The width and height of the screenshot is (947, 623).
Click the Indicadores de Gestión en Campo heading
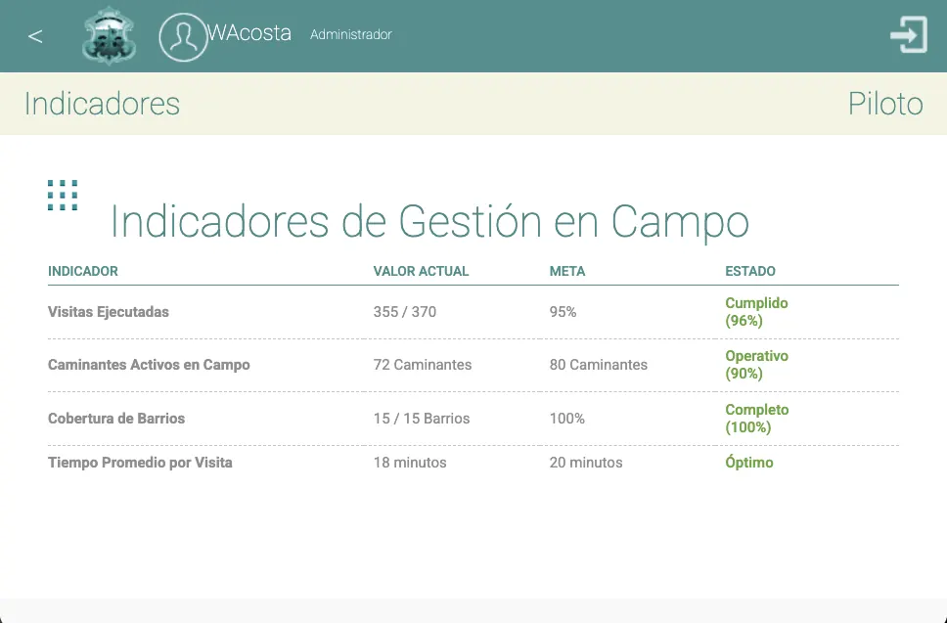tap(429, 222)
